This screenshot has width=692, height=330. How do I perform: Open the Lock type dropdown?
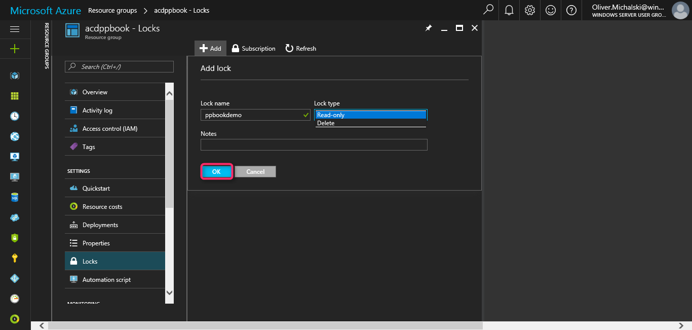pos(371,115)
